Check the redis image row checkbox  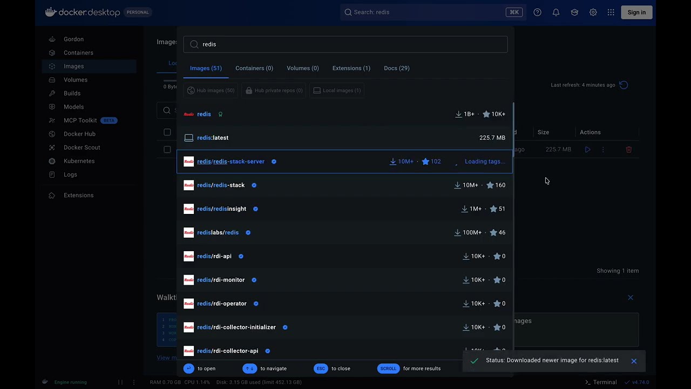pyautogui.click(x=167, y=150)
